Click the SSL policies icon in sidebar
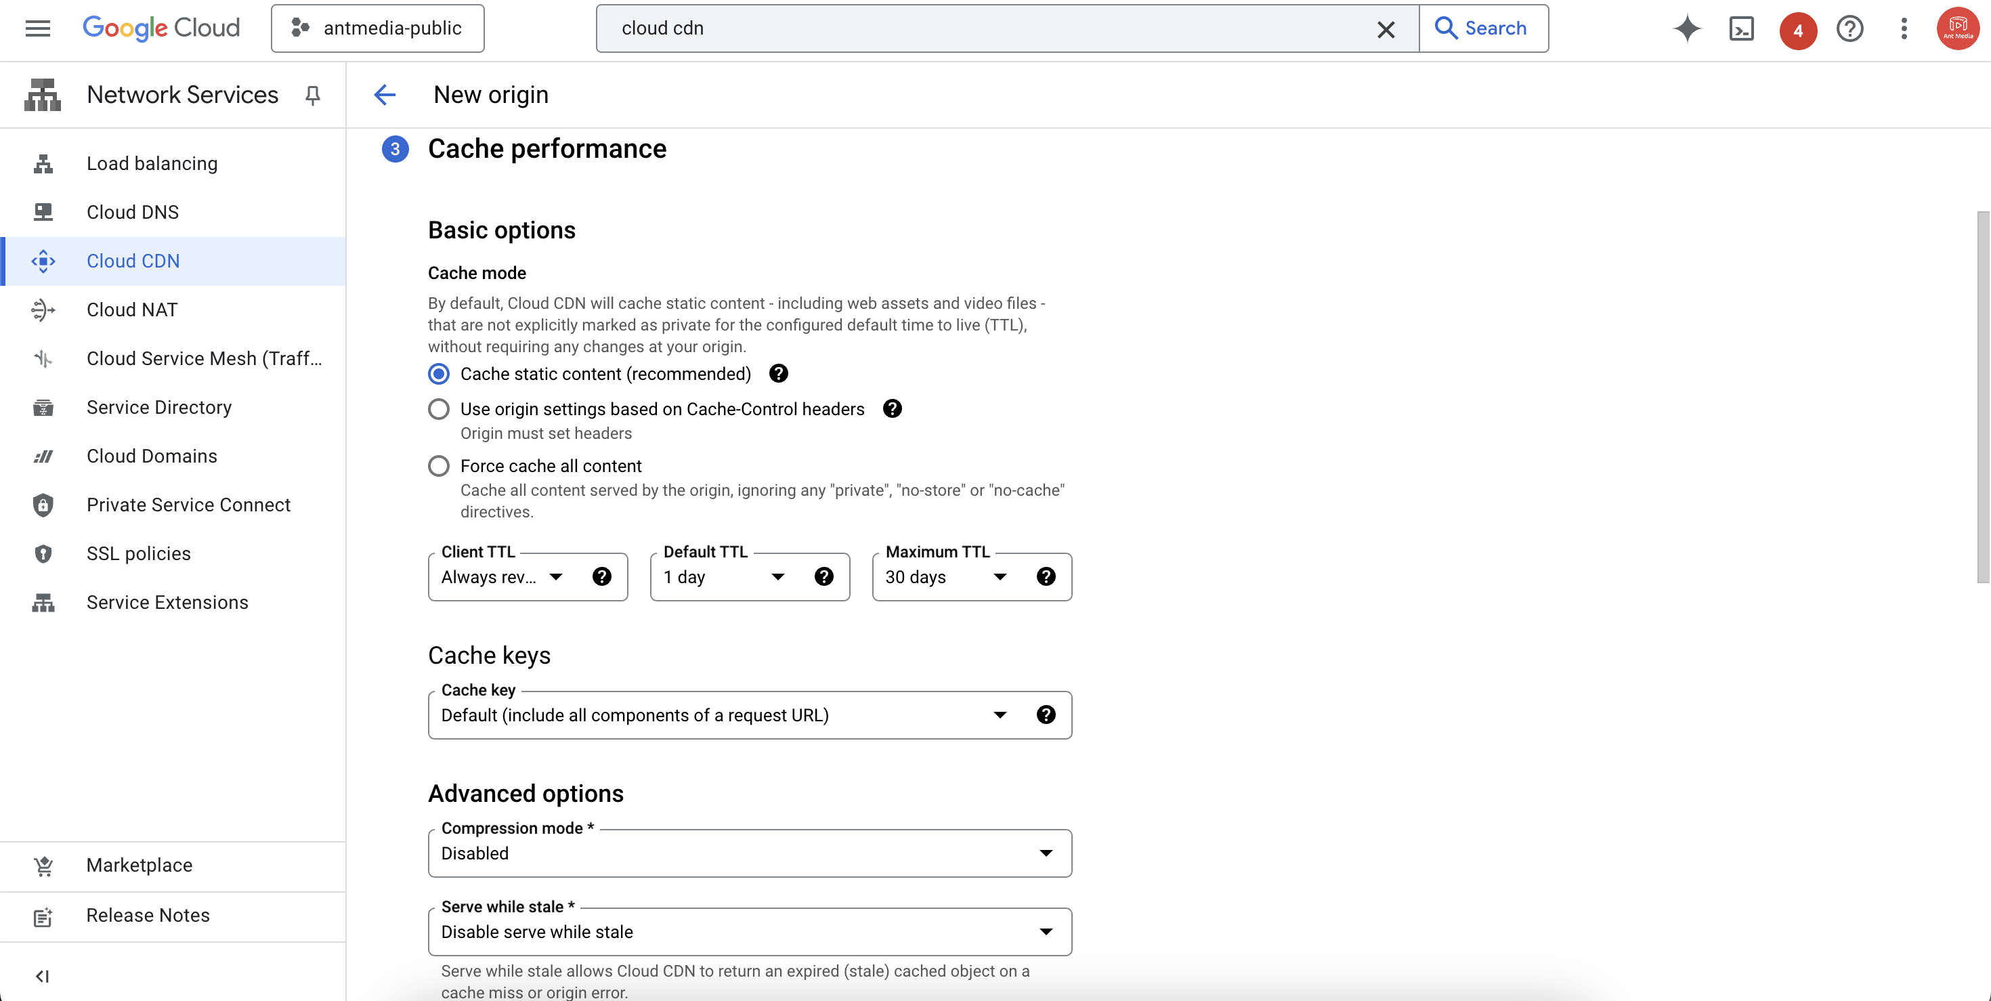This screenshot has width=1991, height=1001. tap(42, 554)
